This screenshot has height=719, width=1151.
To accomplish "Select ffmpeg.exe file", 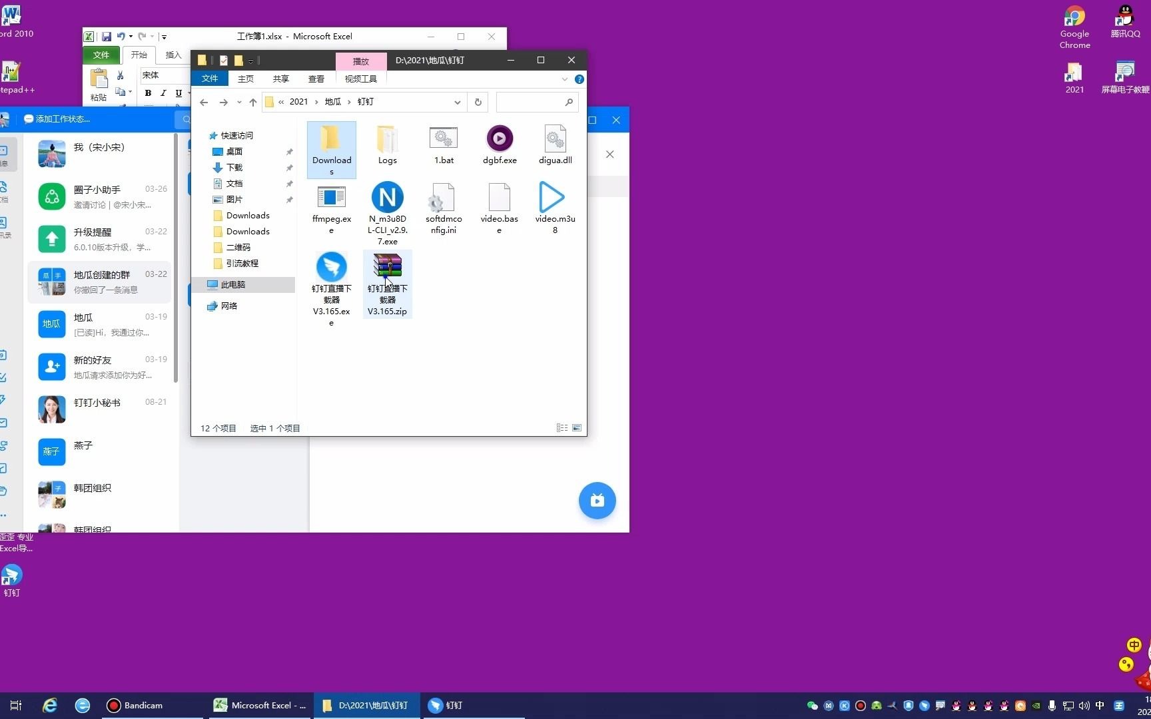I will click(331, 209).
